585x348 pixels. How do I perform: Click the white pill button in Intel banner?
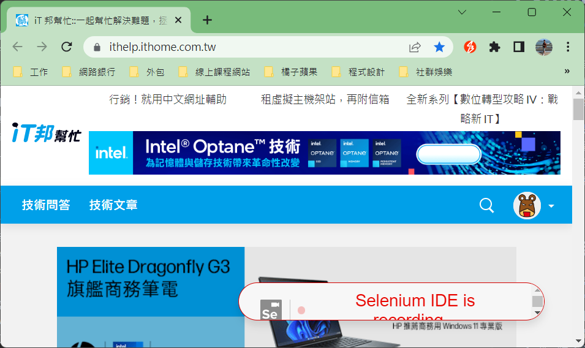[x=448, y=154]
